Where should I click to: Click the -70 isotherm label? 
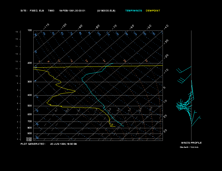point(114,27)
